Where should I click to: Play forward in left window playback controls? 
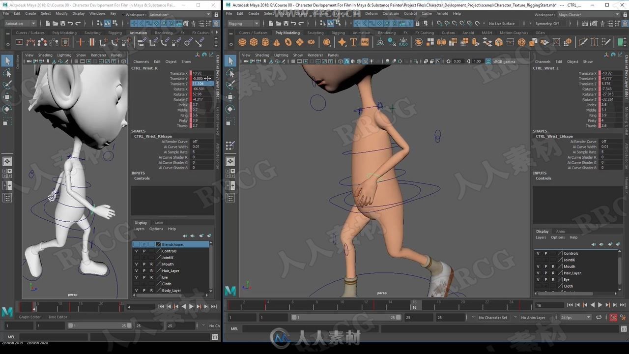pos(191,306)
